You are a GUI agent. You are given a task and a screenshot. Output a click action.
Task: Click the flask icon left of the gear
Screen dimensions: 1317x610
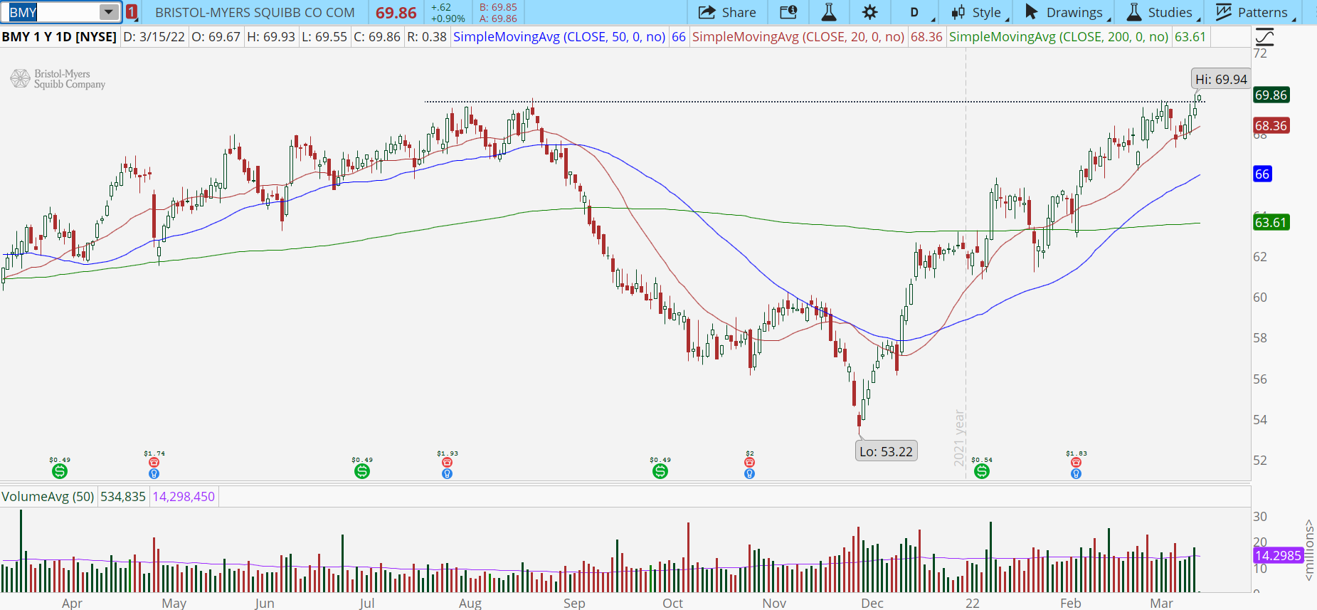point(829,12)
